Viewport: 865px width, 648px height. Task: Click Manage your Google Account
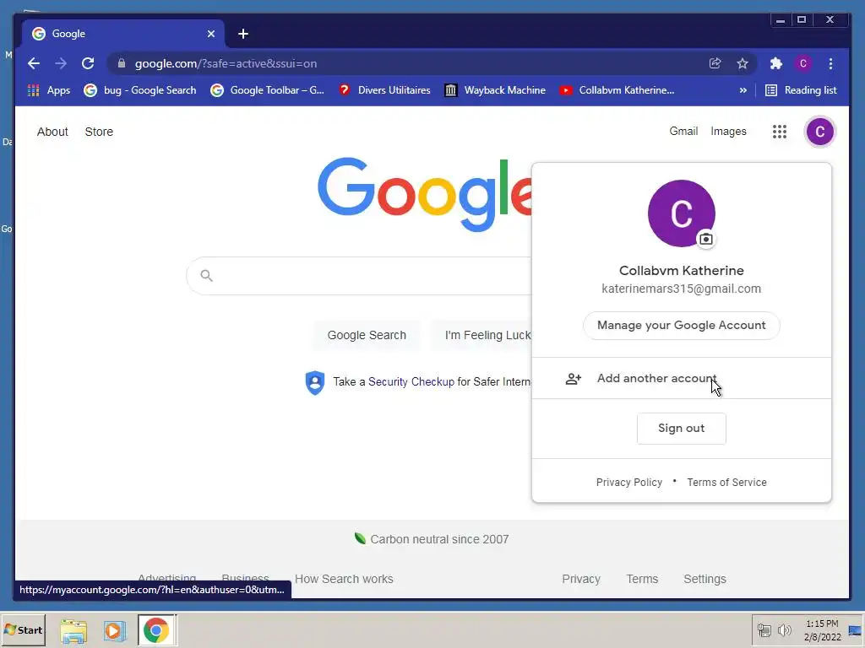tap(682, 325)
